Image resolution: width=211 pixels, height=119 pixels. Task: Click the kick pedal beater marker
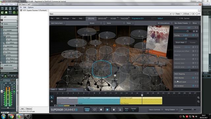tap(115, 75)
